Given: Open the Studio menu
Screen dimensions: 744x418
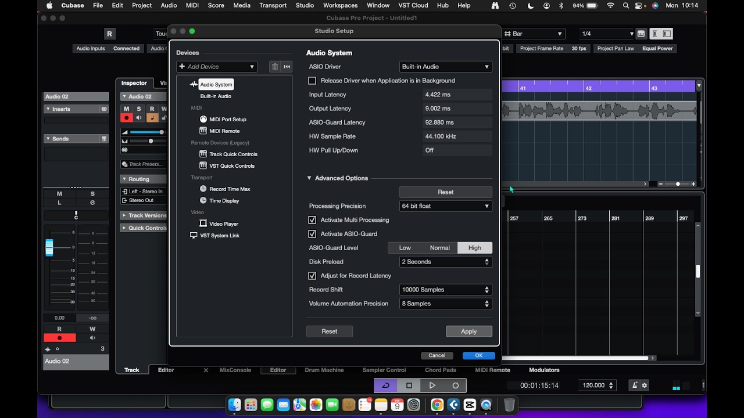Looking at the screenshot, I should click(305, 5).
